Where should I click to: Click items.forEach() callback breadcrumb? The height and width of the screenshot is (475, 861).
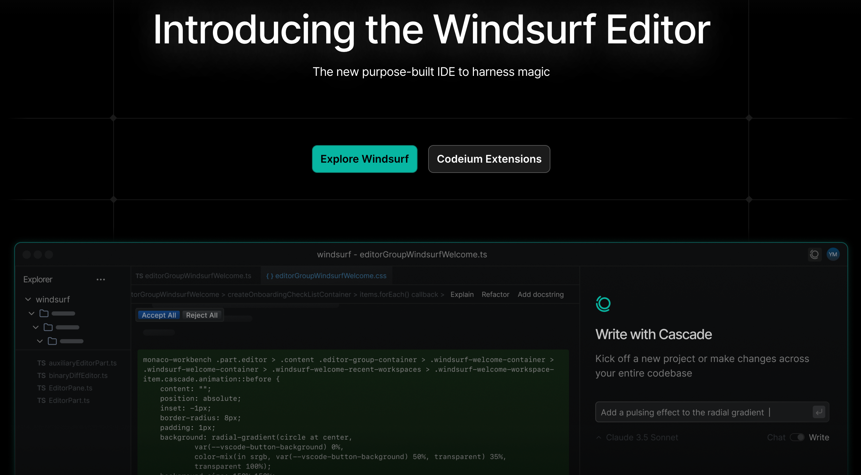(x=399, y=294)
